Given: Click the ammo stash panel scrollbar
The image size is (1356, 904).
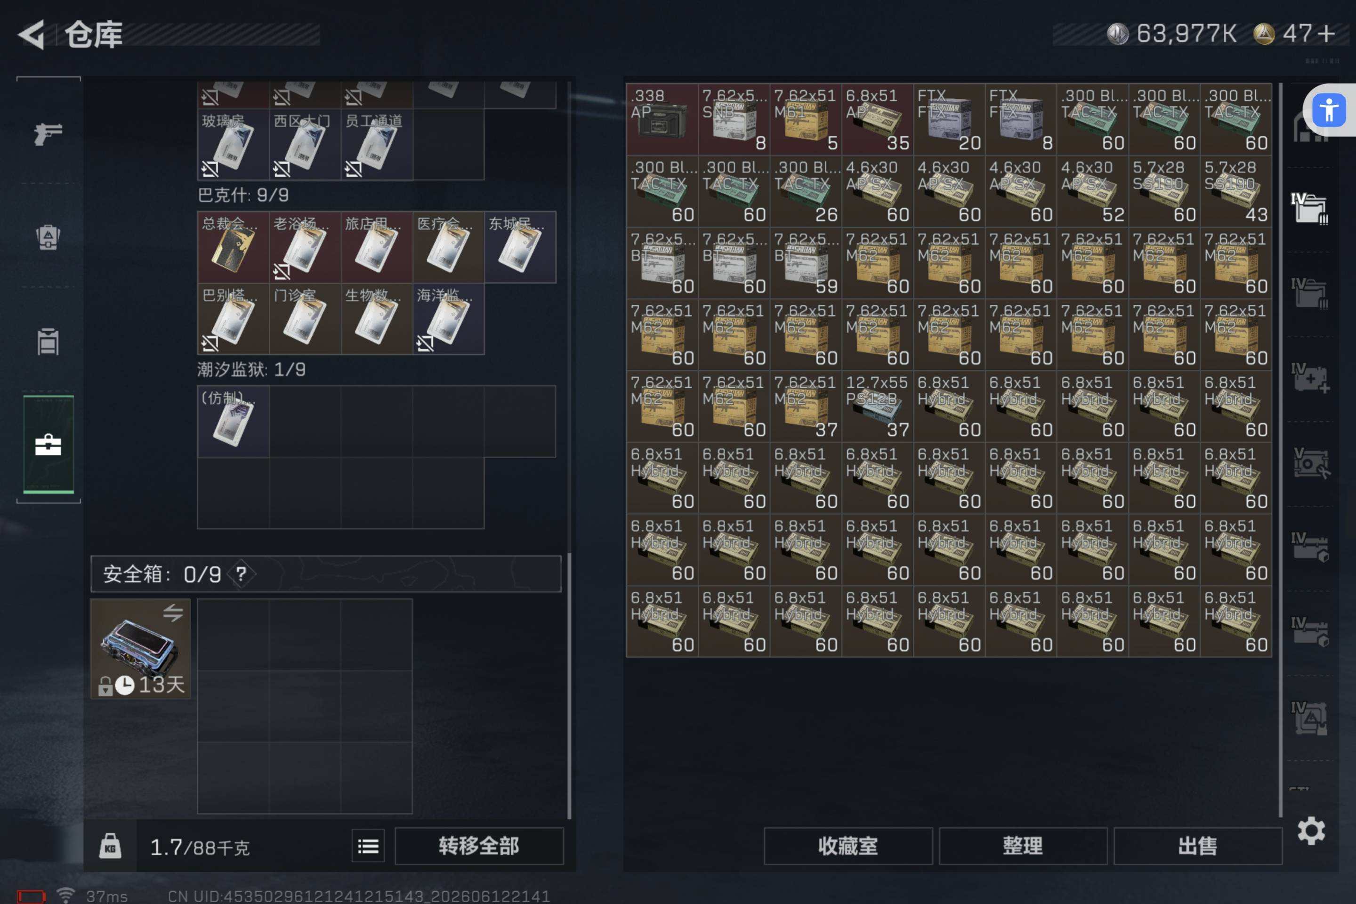Looking at the screenshot, I should [x=1281, y=450].
